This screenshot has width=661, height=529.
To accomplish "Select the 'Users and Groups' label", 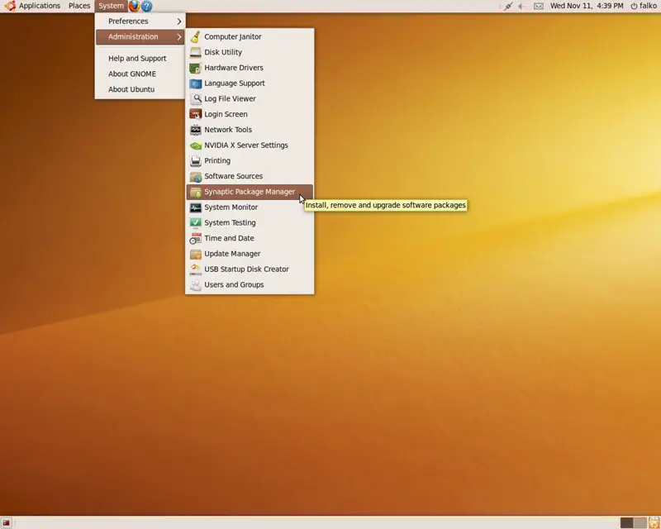I will coord(234,285).
